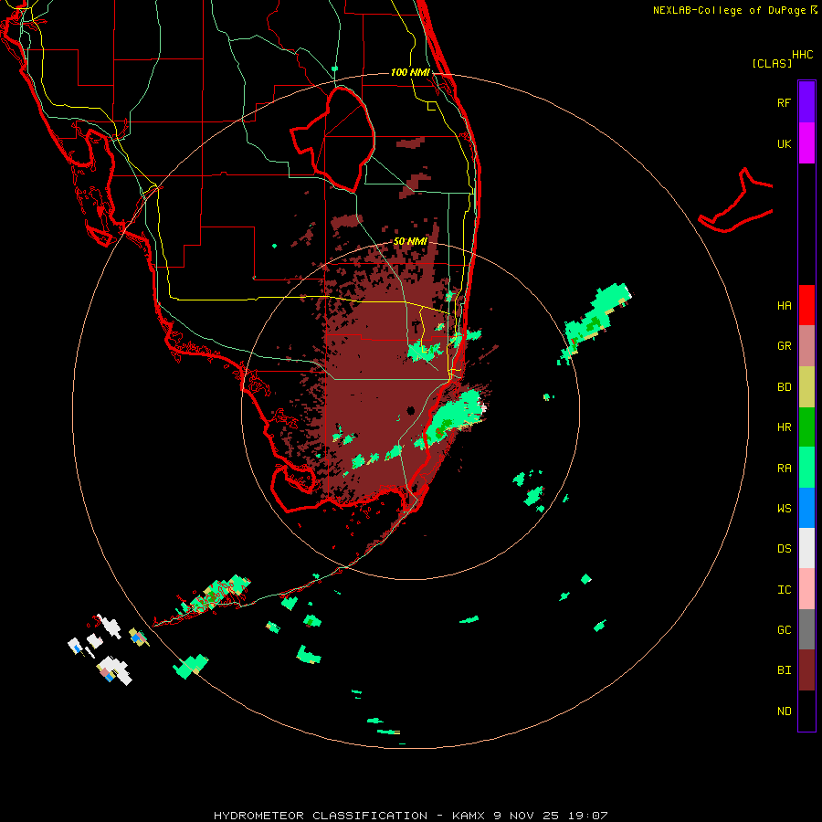Select the BD yellow legend block
Screen dimensions: 822x822
pos(806,387)
